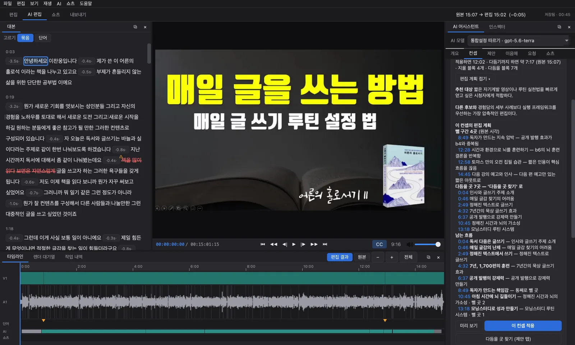The image size is (575, 345).
Task: Jump to 8:49 timestamp link in 뺄 구간
Action: point(463,138)
